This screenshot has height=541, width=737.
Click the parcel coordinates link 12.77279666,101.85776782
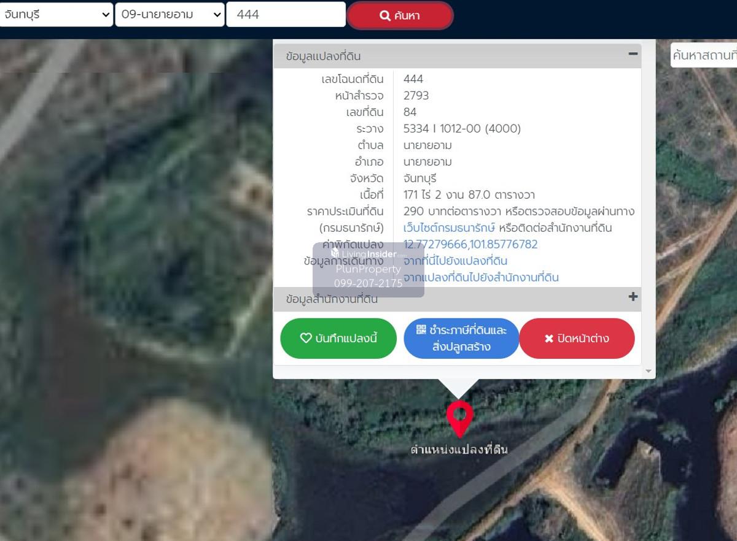(x=470, y=245)
